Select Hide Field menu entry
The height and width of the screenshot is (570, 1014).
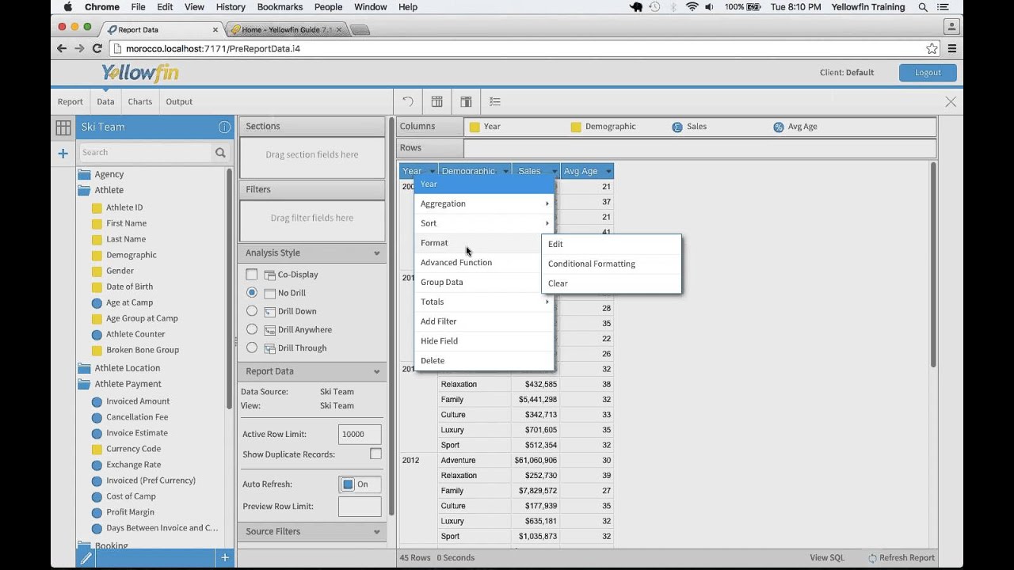[x=483, y=341]
